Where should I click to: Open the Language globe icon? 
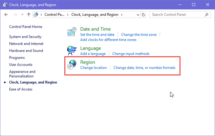click(72, 50)
